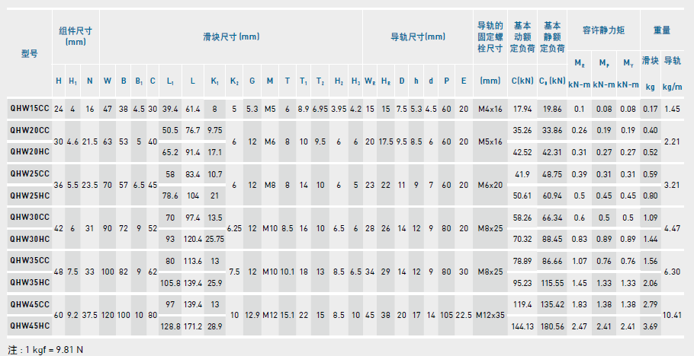Select the M12x35 bolt size cell
This screenshot has height=356, width=694.
point(489,315)
